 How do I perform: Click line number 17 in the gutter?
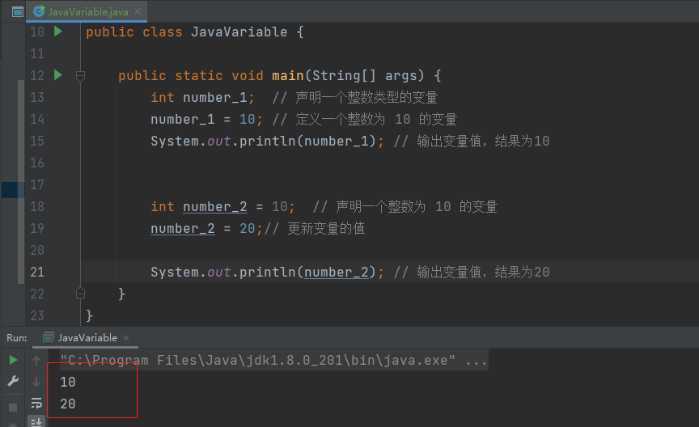coord(37,184)
